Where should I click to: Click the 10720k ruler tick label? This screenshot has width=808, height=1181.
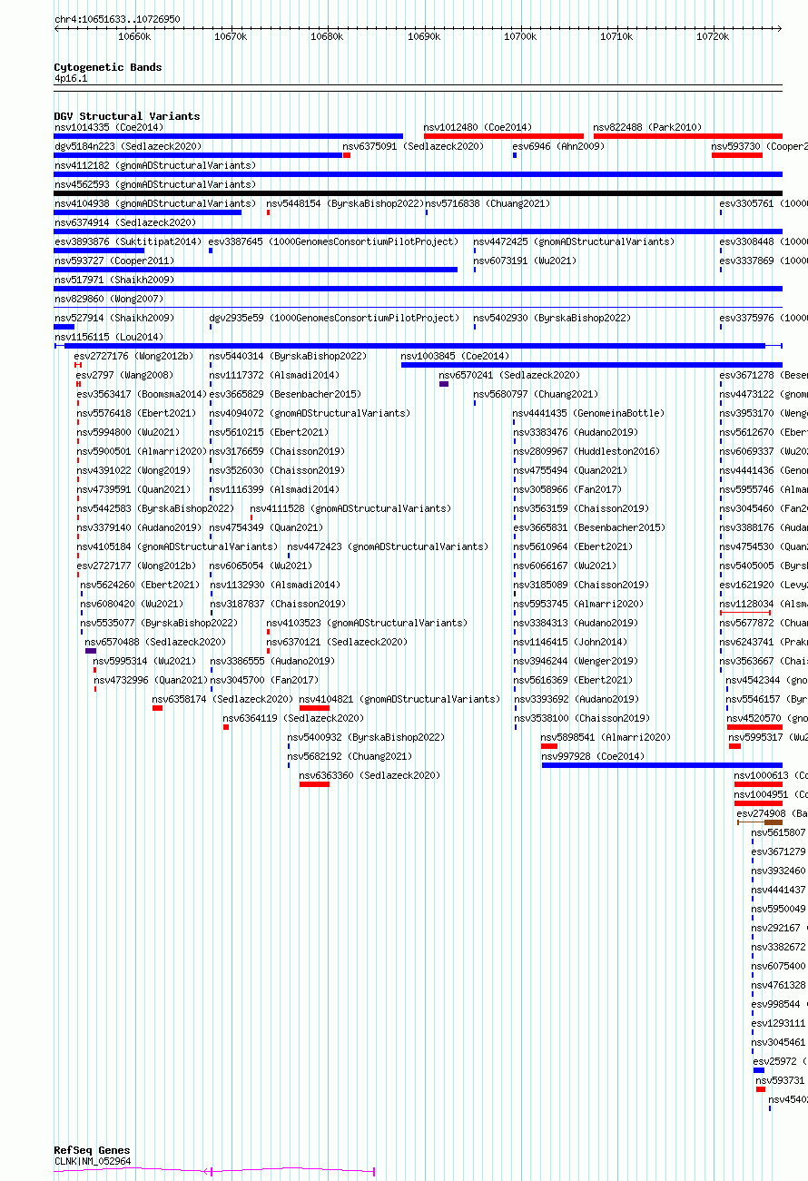pos(713,36)
